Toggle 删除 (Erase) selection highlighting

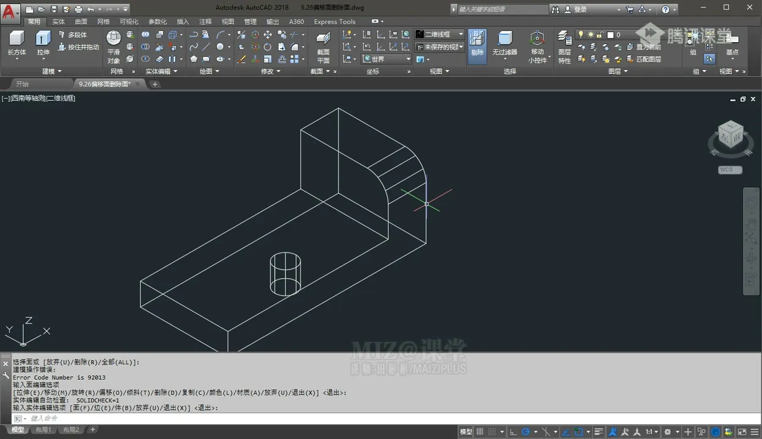click(x=477, y=46)
